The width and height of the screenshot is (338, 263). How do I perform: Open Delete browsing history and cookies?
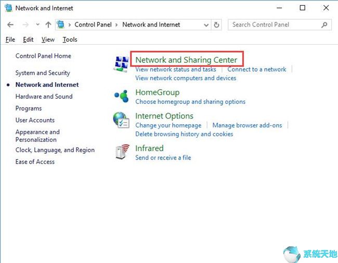(x=184, y=134)
